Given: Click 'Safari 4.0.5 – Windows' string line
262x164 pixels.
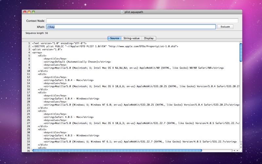Looking at the screenshot, I should [71, 135].
